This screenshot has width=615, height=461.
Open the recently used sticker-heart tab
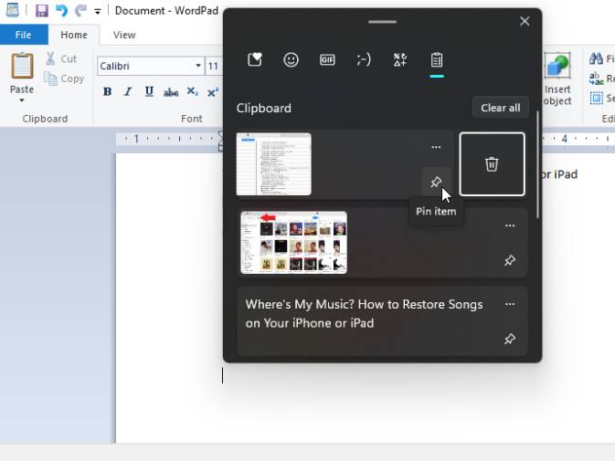(x=255, y=60)
